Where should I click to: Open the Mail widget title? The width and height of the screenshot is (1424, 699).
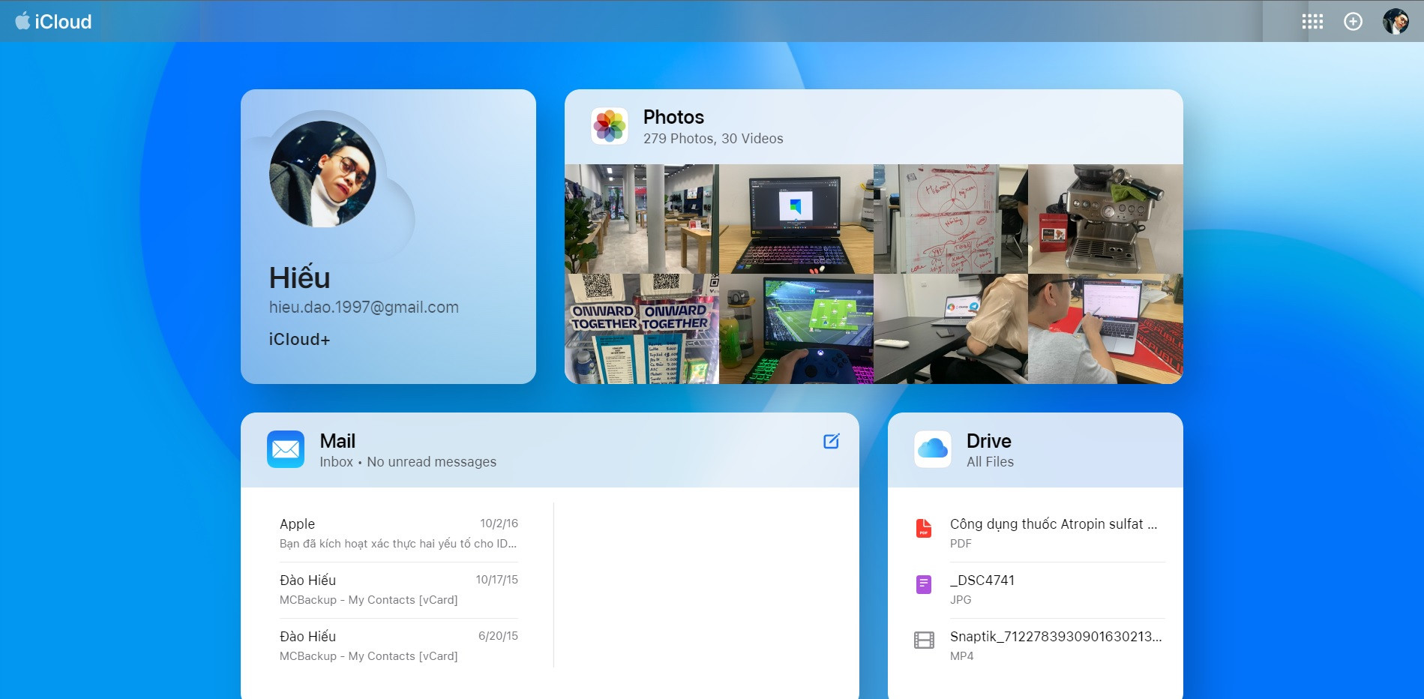point(337,441)
